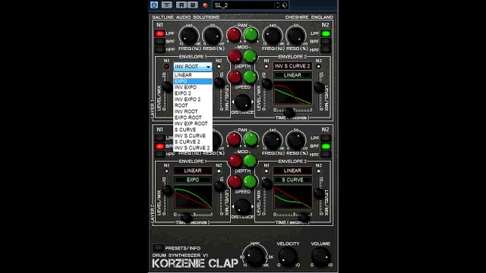Click the R read automation button
The image size is (486, 273).
[181, 5]
